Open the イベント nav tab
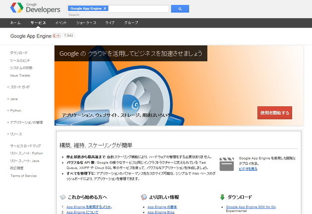This screenshot has height=214, width=312. tap(61, 23)
